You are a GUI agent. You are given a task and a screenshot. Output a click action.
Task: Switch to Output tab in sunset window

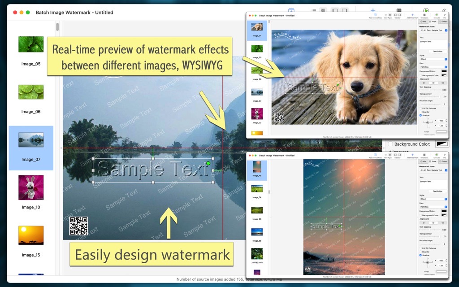click(x=443, y=161)
